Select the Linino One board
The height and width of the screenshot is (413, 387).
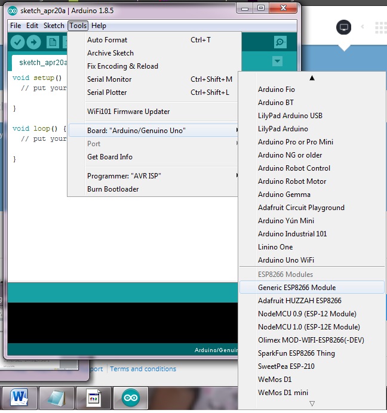click(x=312, y=247)
